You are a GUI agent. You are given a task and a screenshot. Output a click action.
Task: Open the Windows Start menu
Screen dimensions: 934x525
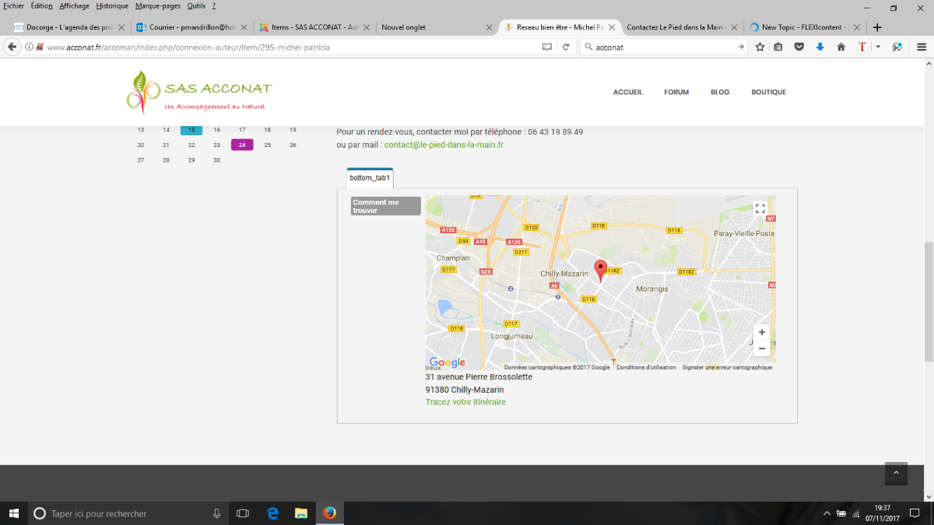click(x=13, y=513)
